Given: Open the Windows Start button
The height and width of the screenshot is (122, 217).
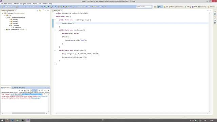Looking at the screenshot, I should click(2, 120).
